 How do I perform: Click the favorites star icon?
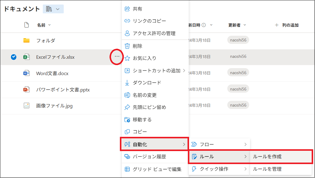[x=127, y=58]
